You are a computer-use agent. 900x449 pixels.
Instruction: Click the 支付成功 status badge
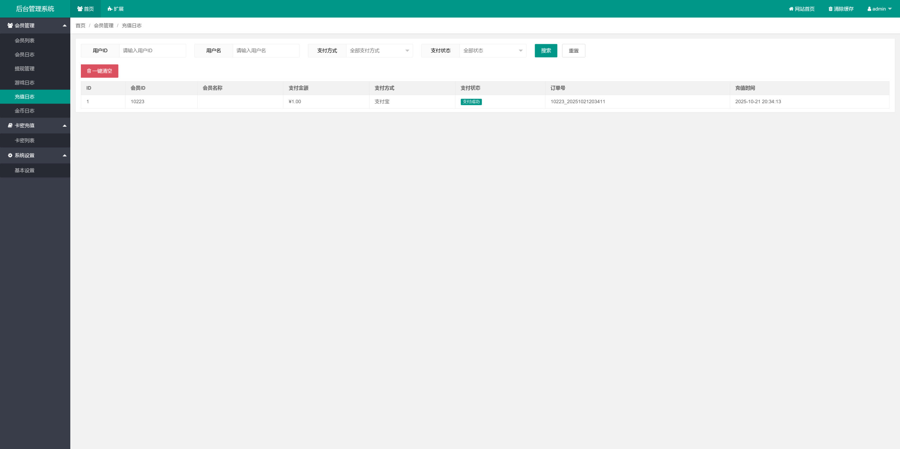pos(471,102)
